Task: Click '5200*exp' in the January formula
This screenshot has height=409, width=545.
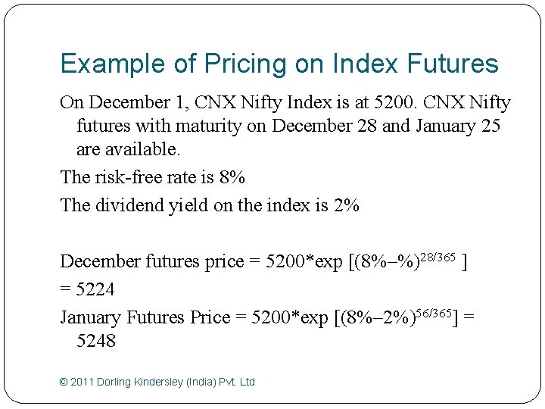Action: tap(289, 318)
